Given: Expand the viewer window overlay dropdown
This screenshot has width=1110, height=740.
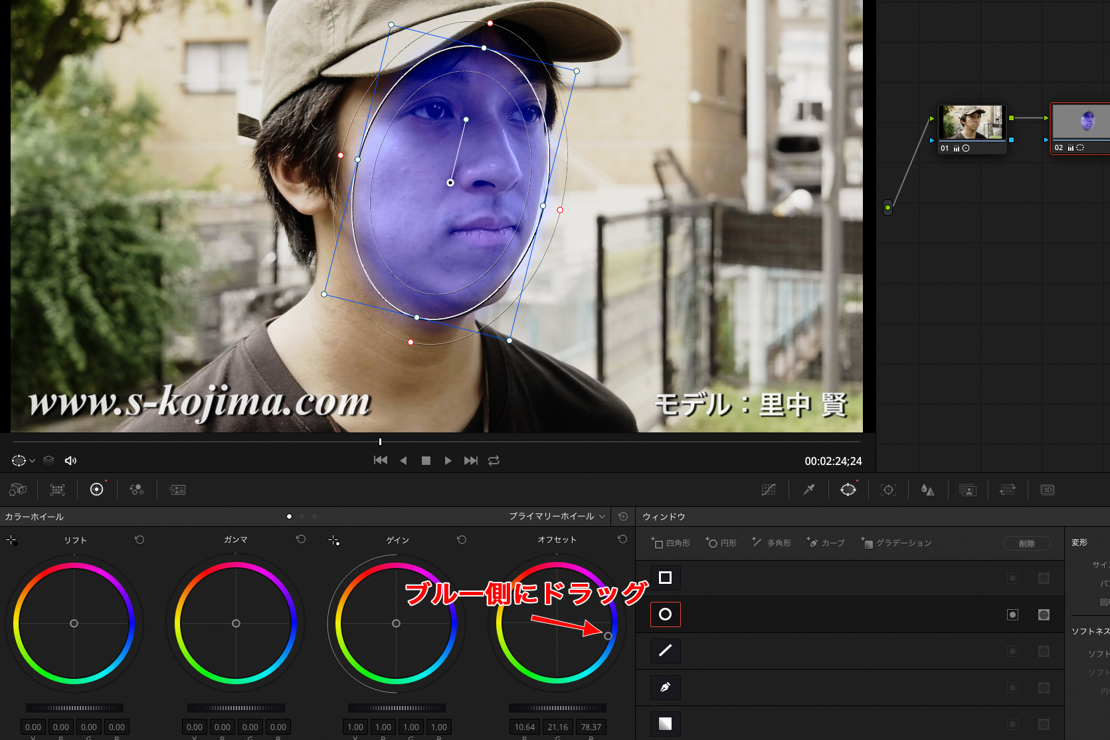Looking at the screenshot, I should pos(32,460).
